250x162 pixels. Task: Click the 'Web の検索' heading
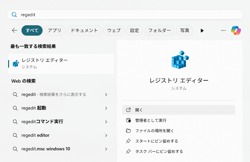tap(23, 81)
